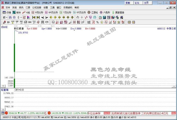Click the first yellow table grid icon

(x=129, y=22)
